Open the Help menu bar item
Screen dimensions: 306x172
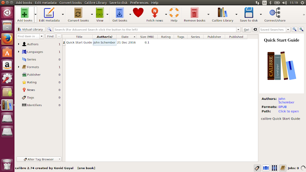155,2
